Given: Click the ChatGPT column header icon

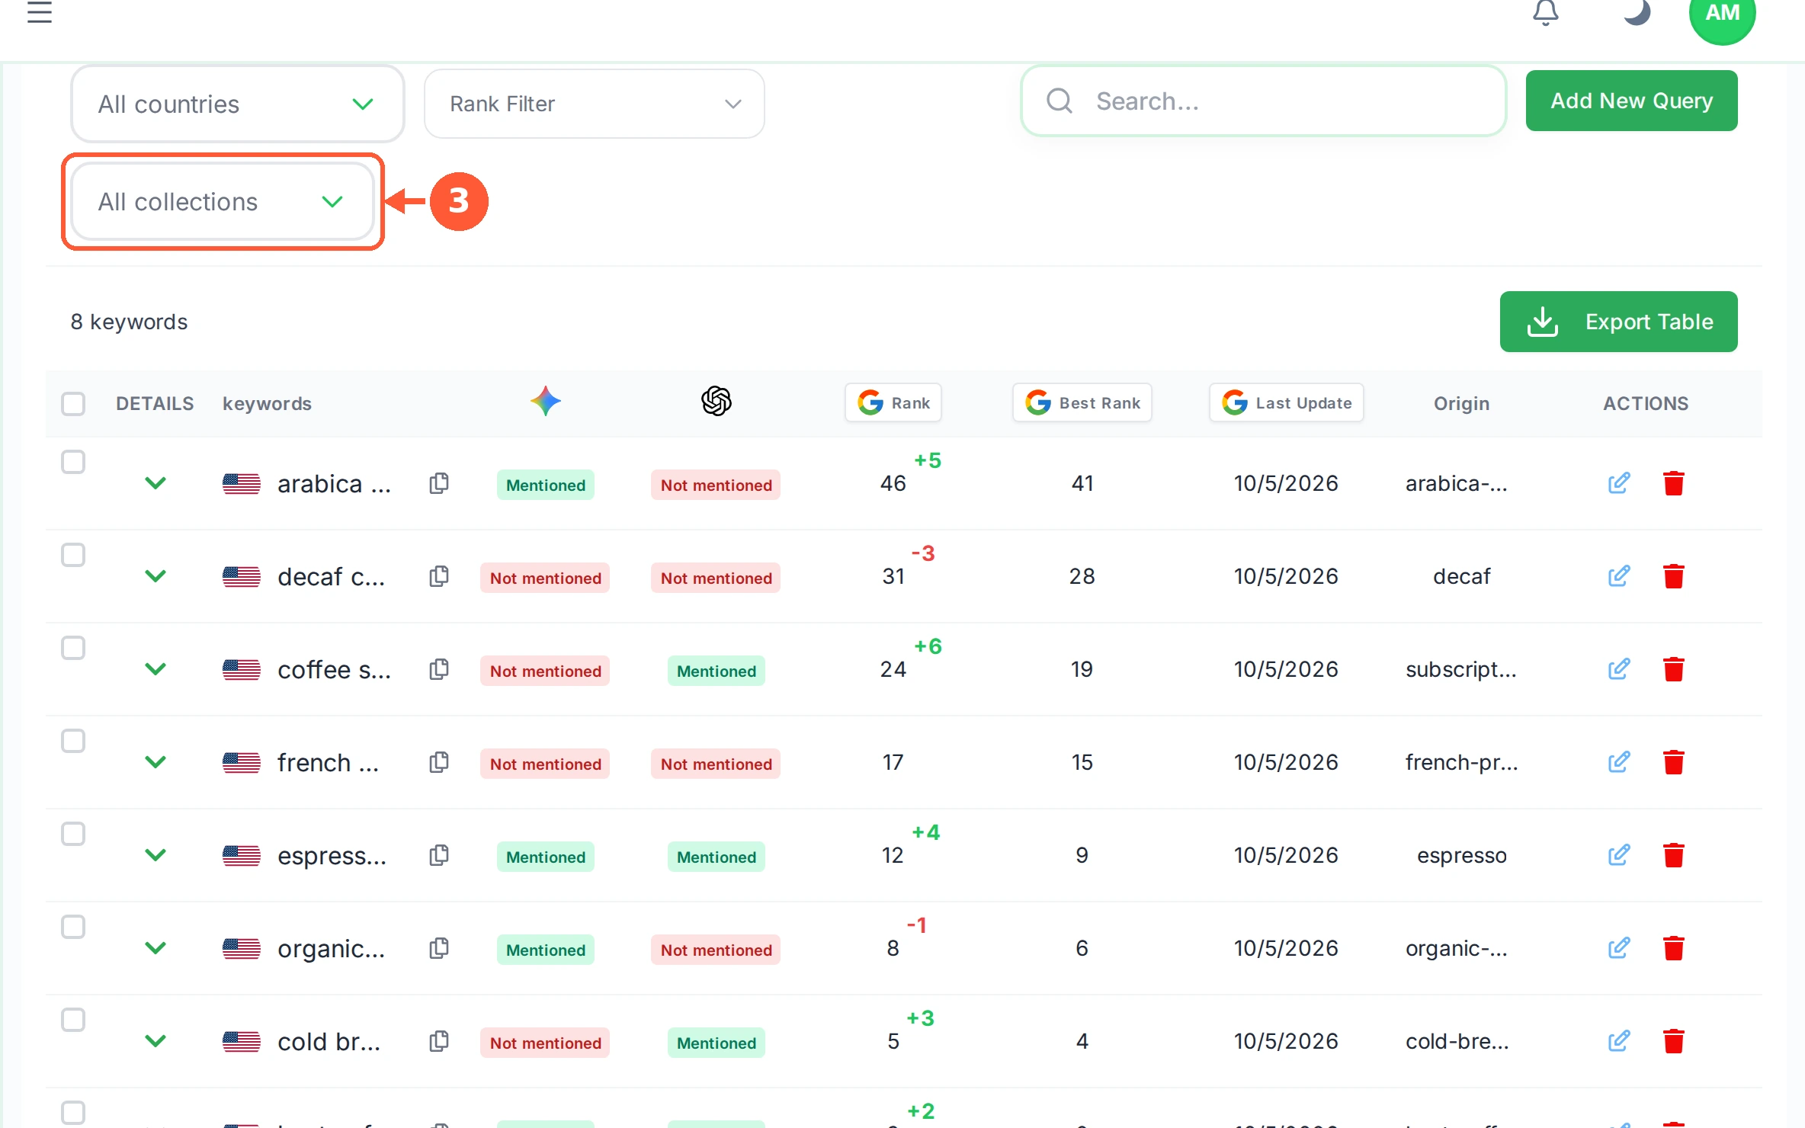Looking at the screenshot, I should coord(717,401).
